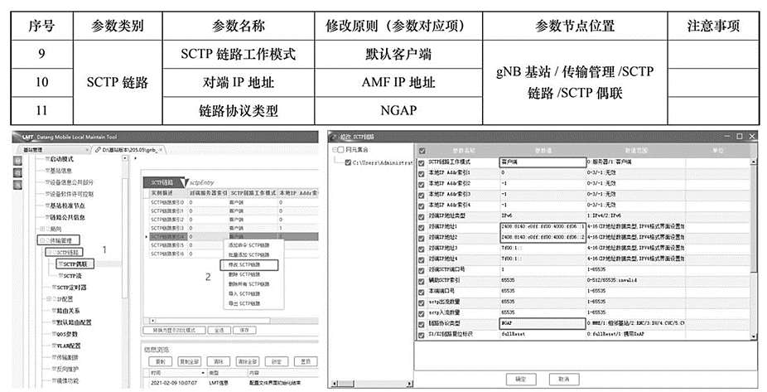Click the 保存 button
This screenshot has height=392, width=767.
pos(244,331)
